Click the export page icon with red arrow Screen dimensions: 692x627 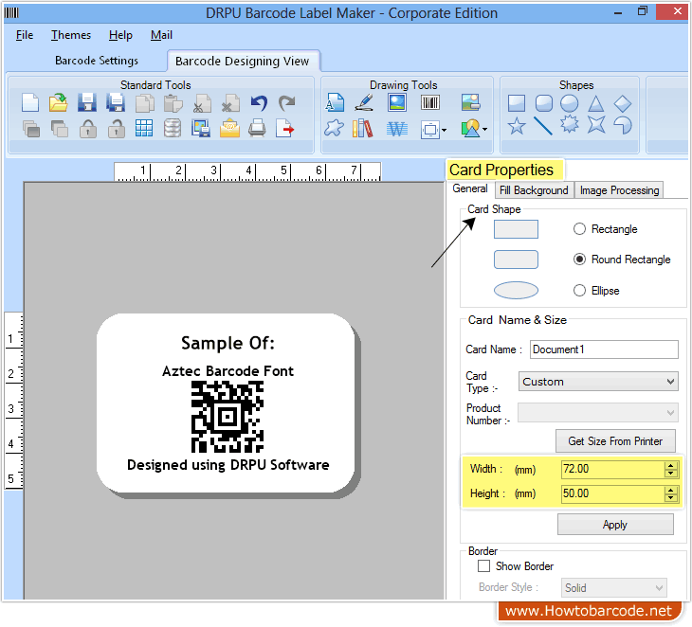285,129
